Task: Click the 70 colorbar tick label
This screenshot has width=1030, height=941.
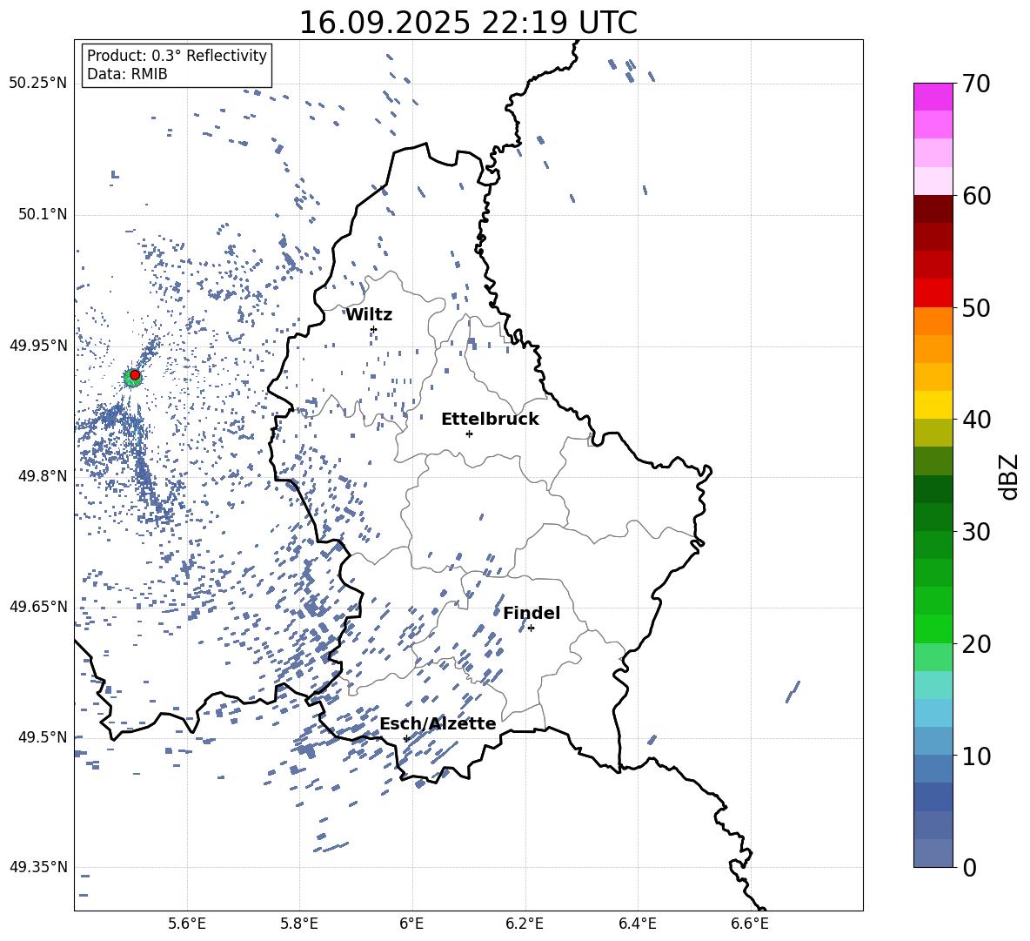Action: click(977, 84)
